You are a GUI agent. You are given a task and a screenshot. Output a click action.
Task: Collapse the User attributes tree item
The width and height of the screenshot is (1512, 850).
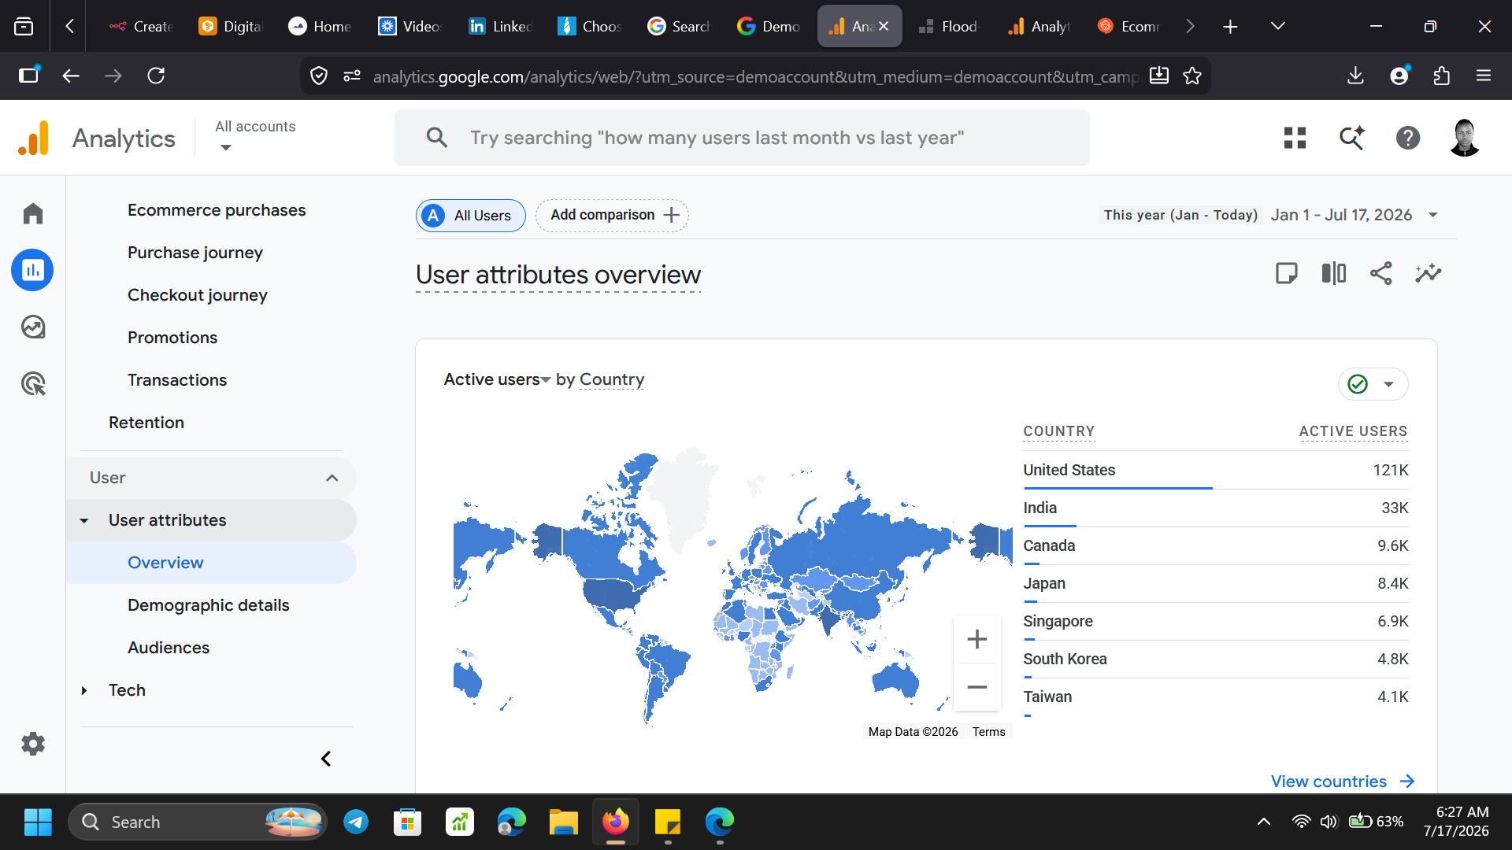[84, 520]
